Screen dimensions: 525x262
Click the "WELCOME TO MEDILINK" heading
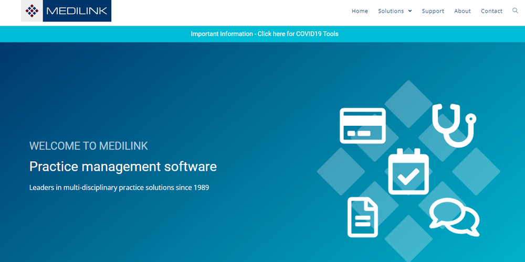(89, 146)
